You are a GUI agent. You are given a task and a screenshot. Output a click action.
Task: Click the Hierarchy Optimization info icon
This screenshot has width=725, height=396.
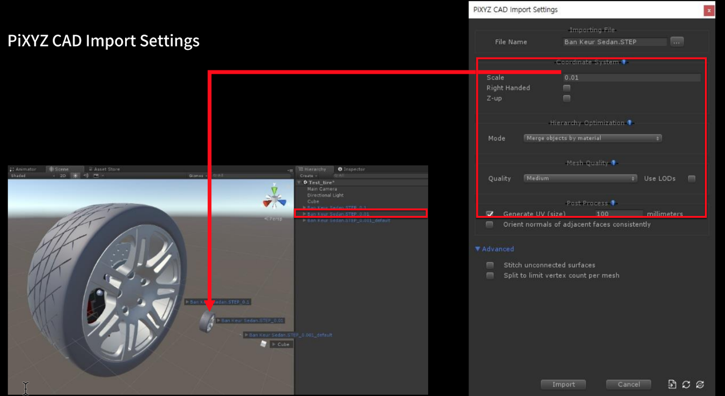[629, 123]
